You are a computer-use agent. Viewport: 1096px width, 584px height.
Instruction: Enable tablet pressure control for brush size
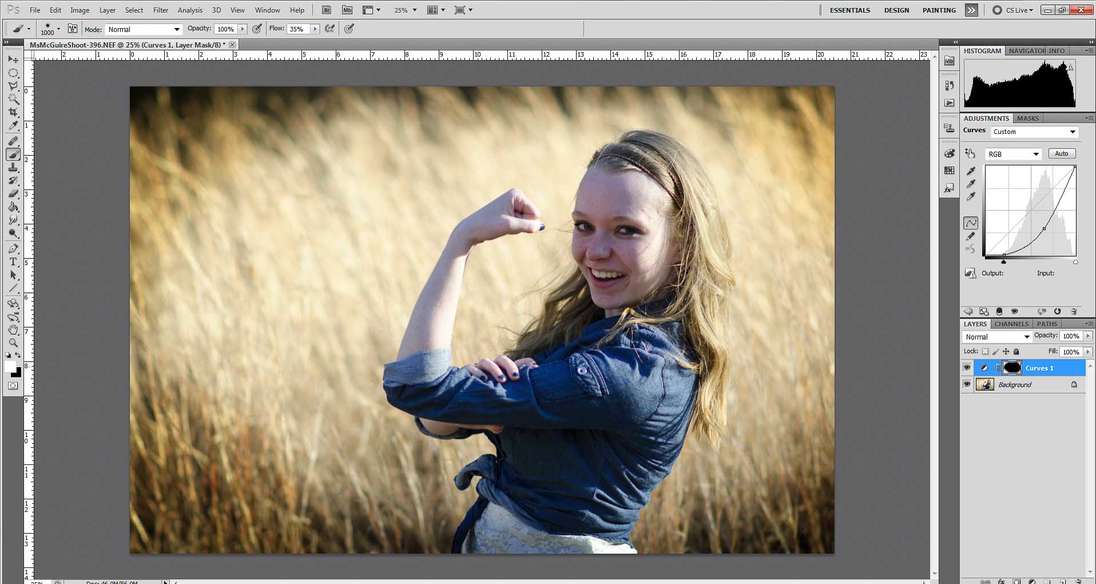pyautogui.click(x=350, y=29)
